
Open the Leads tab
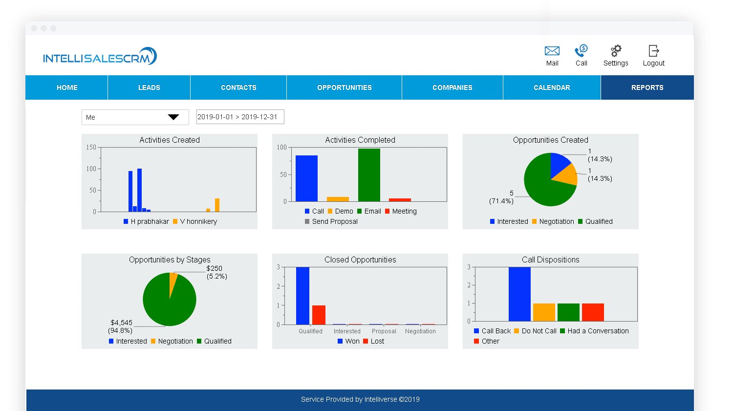click(149, 87)
